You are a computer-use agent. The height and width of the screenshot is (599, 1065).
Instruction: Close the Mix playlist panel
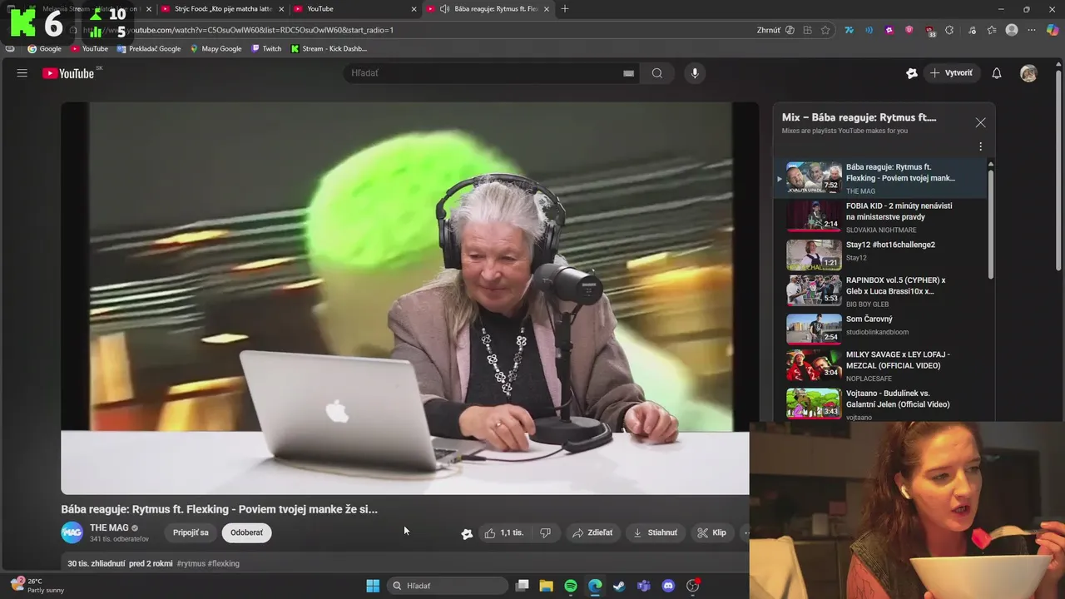coord(980,122)
